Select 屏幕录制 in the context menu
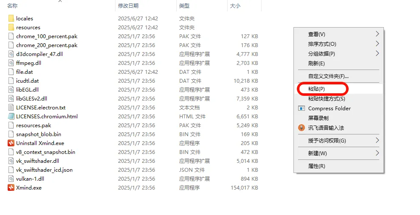This screenshot has width=420, height=215. click(x=339, y=118)
